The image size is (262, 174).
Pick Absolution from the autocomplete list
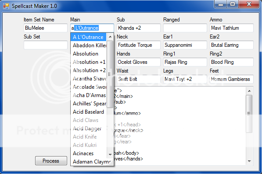[x=89, y=54]
